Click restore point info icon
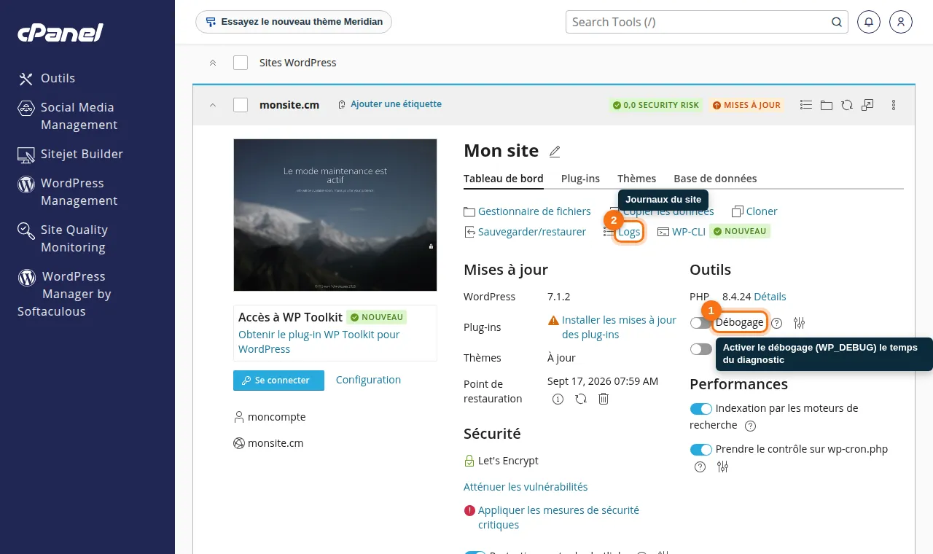The height and width of the screenshot is (554, 933). pyautogui.click(x=558, y=399)
